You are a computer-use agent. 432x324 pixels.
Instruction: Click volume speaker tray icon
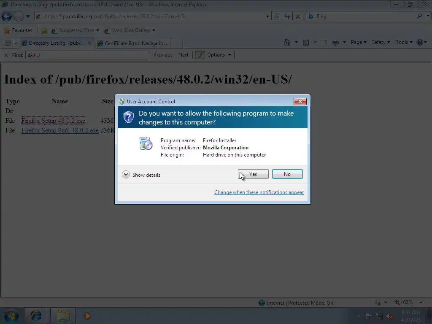point(389,316)
